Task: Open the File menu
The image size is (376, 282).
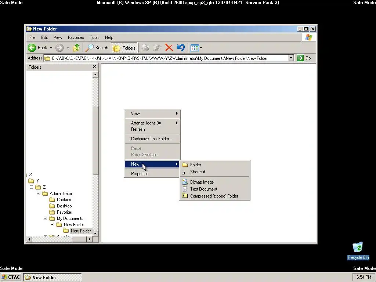Action: [x=32, y=37]
